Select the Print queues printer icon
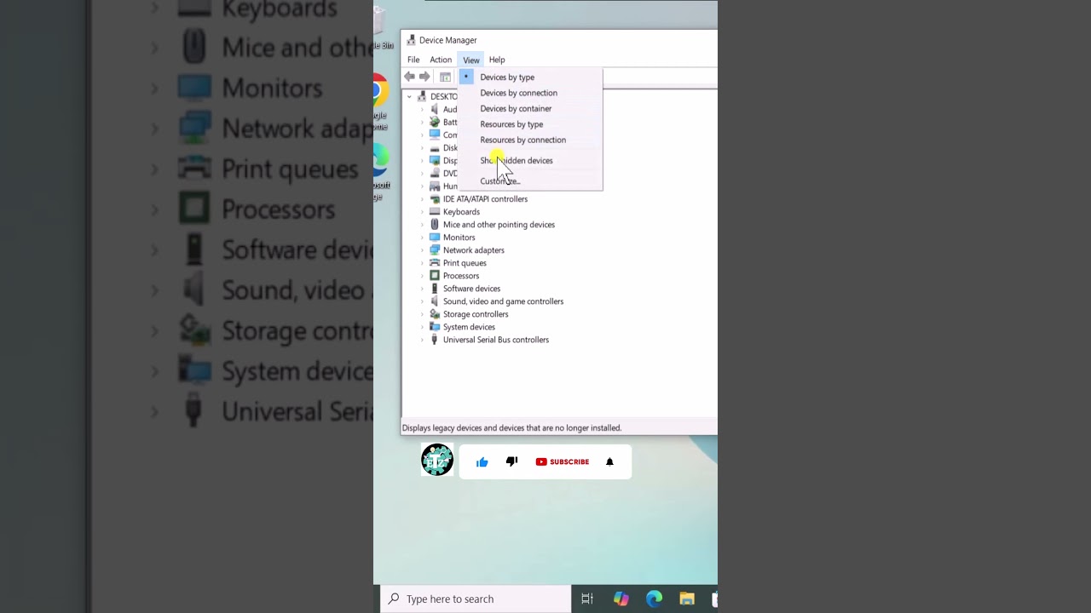 pos(435,262)
